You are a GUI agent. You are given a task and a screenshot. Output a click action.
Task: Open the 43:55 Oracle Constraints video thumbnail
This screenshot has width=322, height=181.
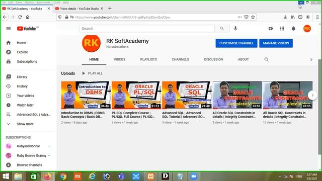(288, 95)
